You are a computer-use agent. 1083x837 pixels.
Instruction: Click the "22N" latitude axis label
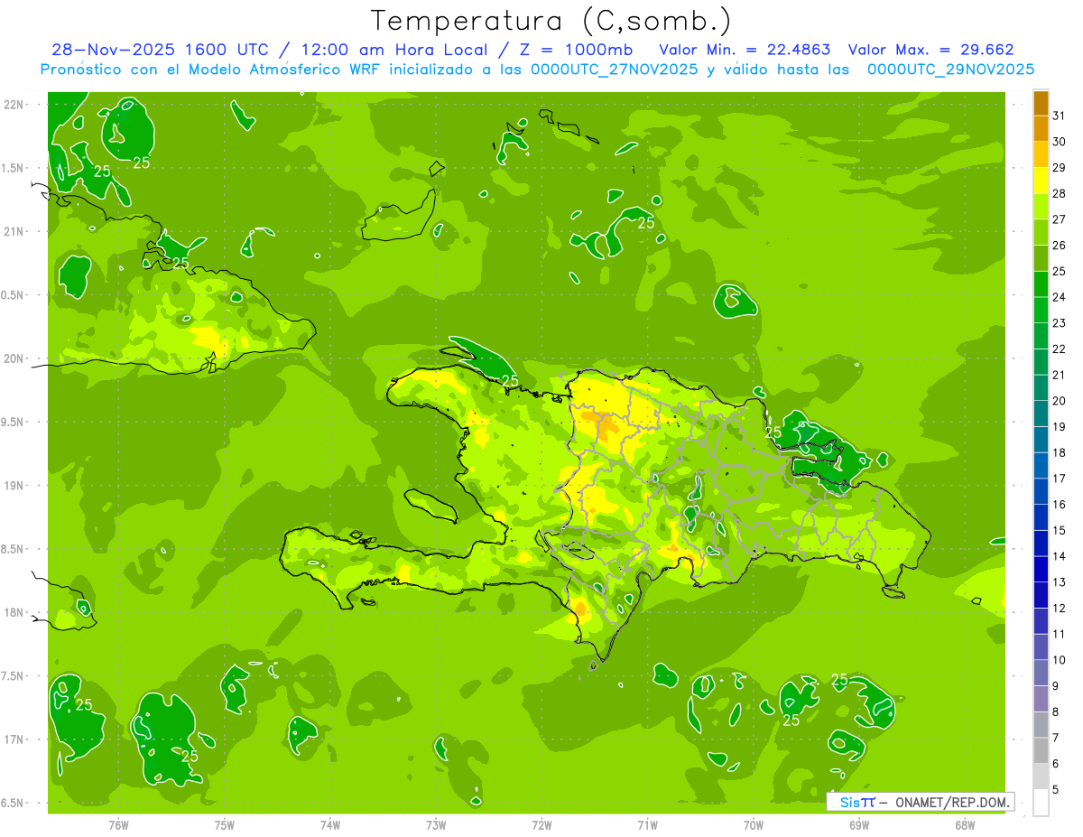coord(14,104)
